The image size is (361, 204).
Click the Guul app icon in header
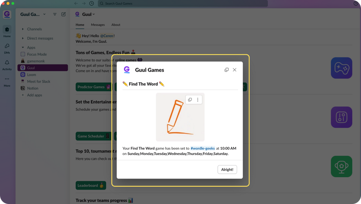click(77, 14)
